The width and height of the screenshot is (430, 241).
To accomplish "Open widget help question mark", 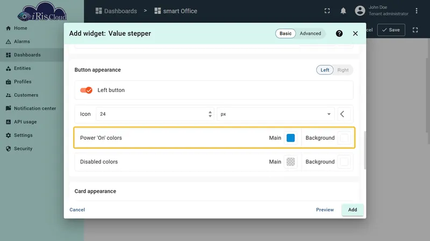I will tap(339, 33).
